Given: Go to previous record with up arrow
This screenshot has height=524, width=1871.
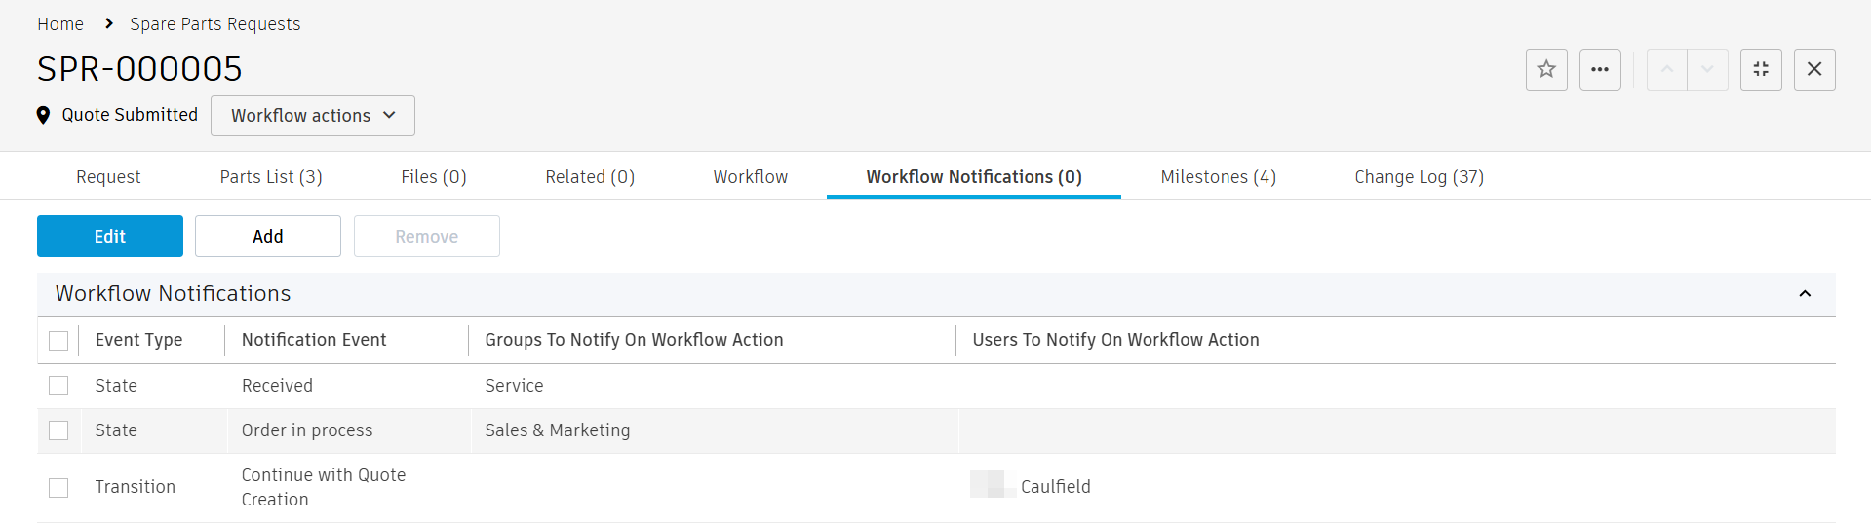Looking at the screenshot, I should (x=1667, y=69).
